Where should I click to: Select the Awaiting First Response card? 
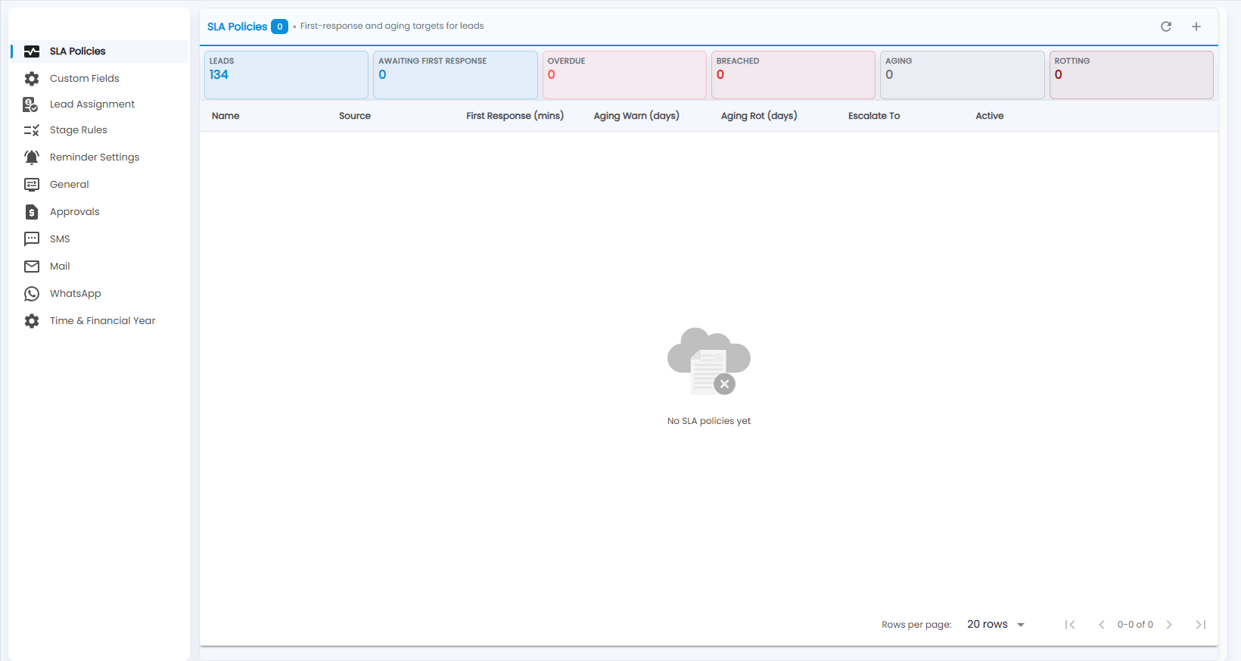click(x=456, y=75)
